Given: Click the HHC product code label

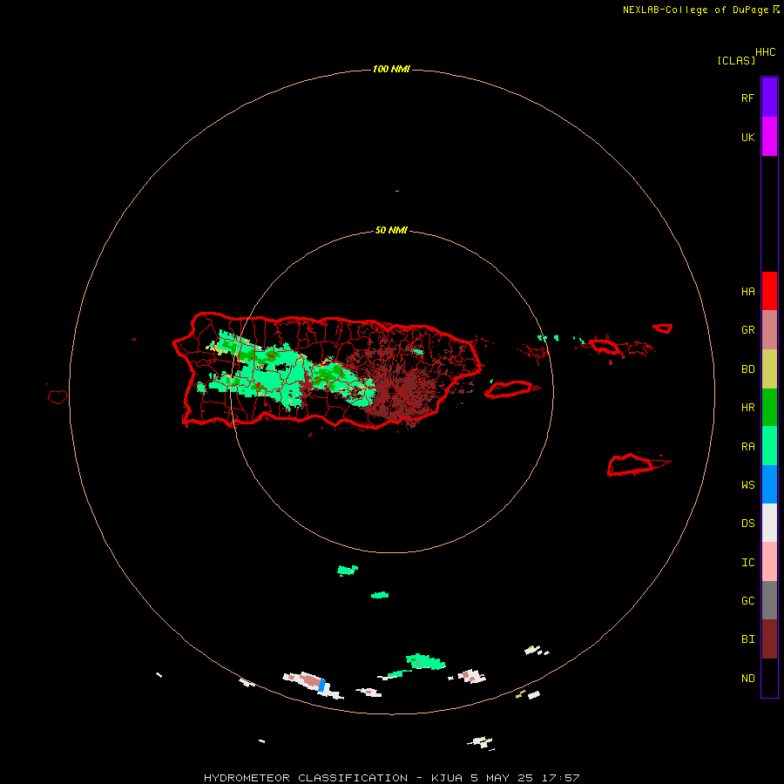Looking at the screenshot, I should [x=765, y=52].
